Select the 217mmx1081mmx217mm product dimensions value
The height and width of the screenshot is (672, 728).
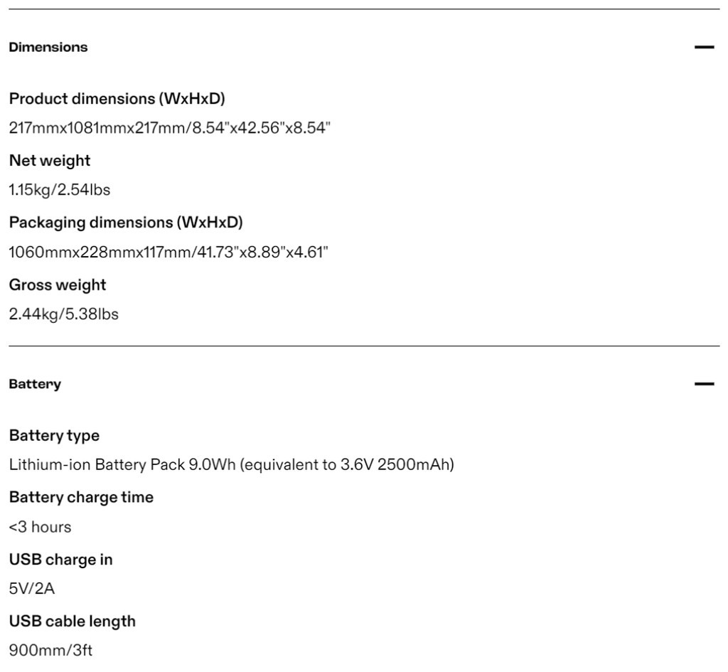coord(169,128)
